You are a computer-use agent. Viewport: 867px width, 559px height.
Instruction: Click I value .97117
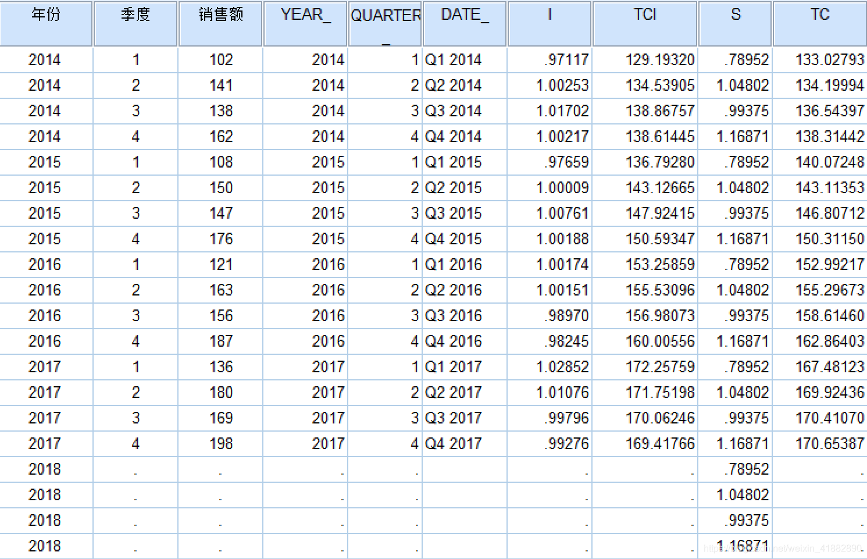coord(550,60)
